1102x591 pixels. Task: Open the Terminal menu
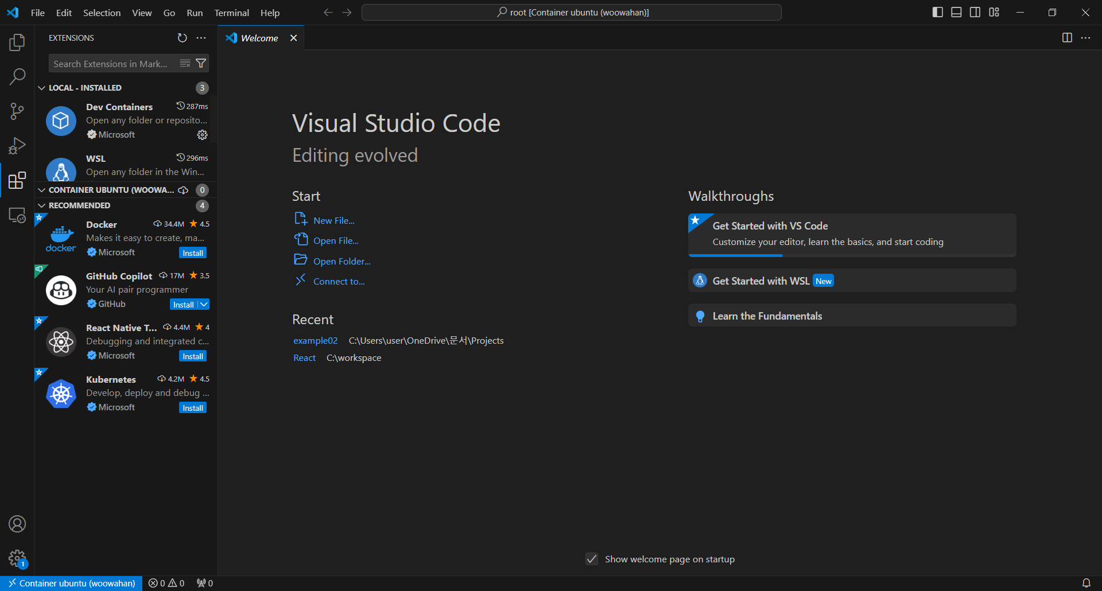[x=231, y=13]
